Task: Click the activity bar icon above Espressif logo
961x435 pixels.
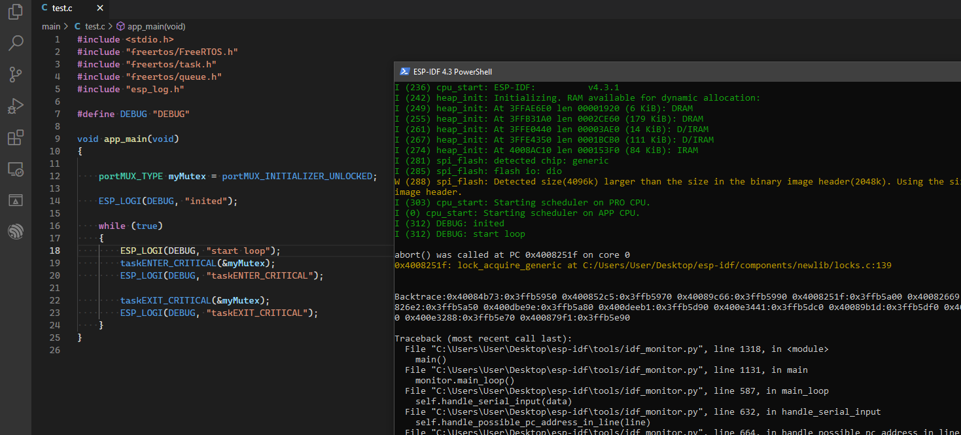Action: (x=16, y=200)
